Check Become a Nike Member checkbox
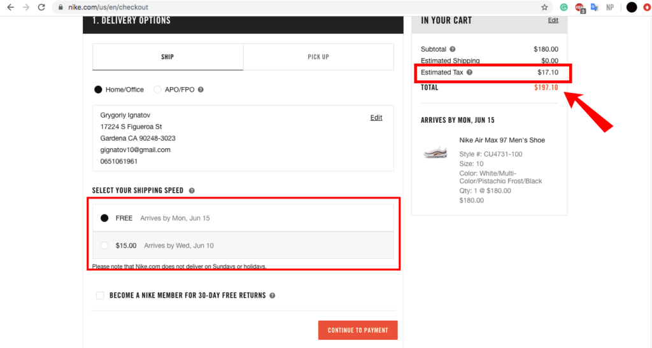 (100, 295)
